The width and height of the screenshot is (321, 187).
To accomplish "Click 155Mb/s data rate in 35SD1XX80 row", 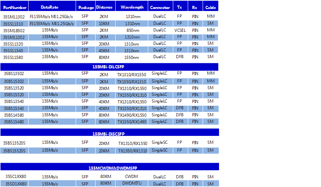I will tap(50, 184).
